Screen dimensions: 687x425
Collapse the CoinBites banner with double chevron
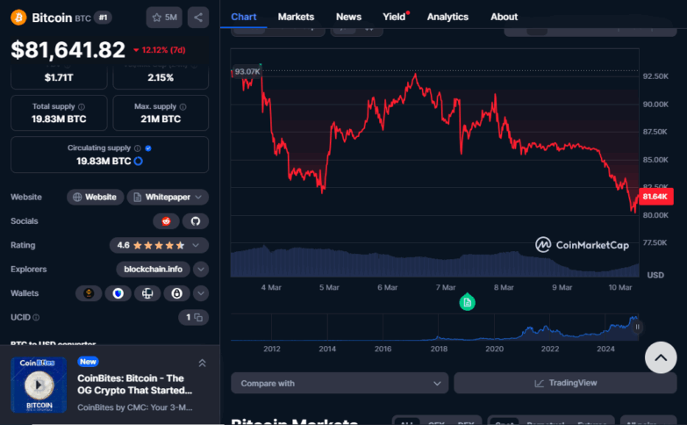pos(202,364)
